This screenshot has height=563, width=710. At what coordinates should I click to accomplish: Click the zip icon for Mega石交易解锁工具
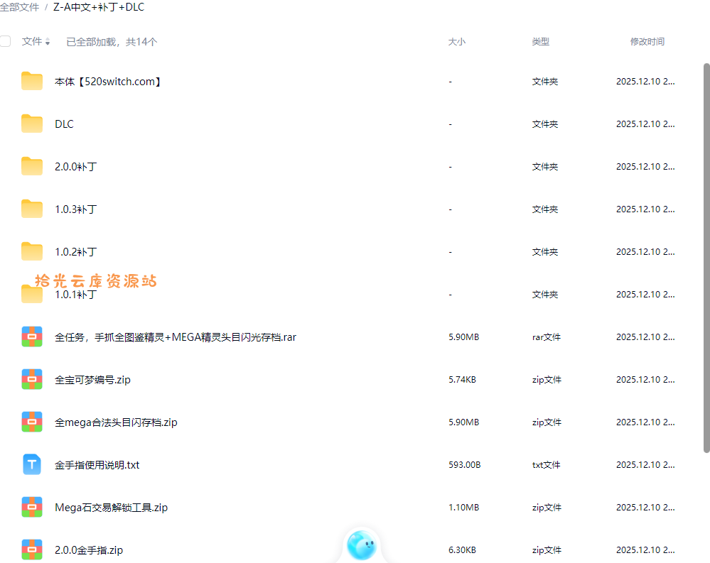[x=31, y=507]
